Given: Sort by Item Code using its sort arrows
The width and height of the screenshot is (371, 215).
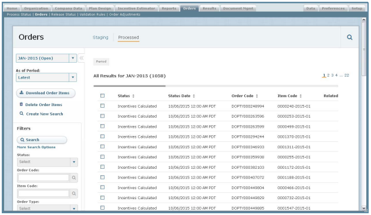Looking at the screenshot, I should [301, 96].
